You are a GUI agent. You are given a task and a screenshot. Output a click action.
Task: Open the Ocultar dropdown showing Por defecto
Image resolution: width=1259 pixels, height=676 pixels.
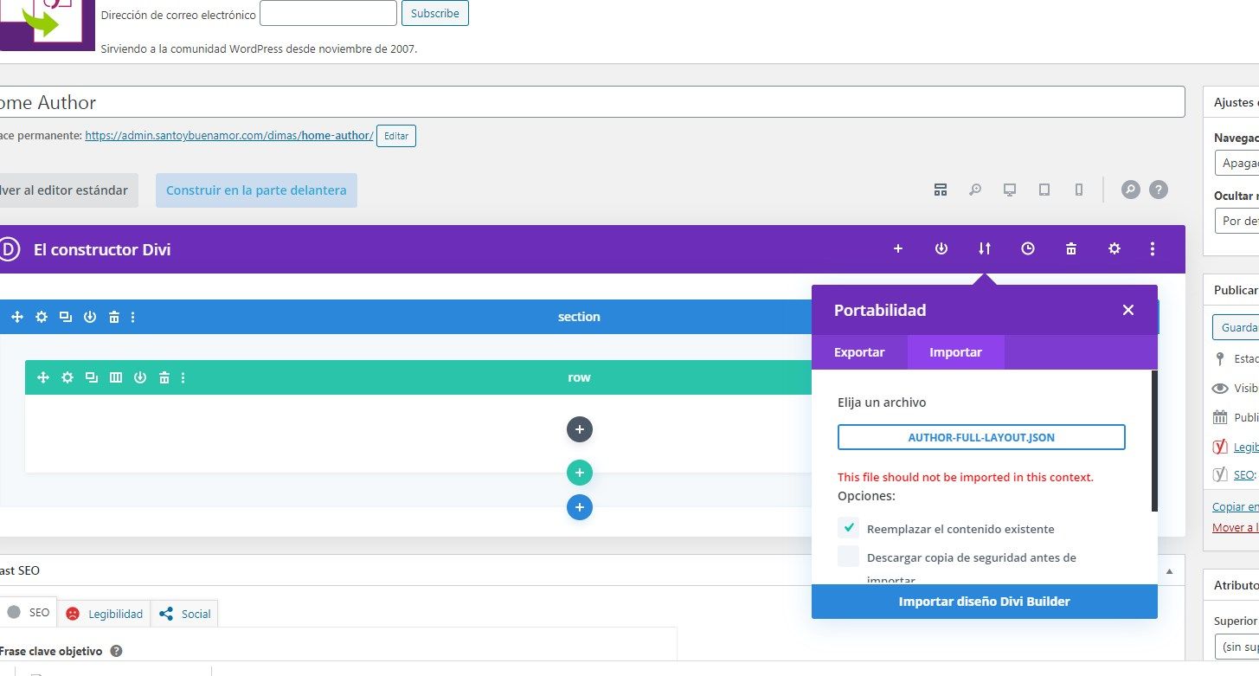click(1237, 221)
